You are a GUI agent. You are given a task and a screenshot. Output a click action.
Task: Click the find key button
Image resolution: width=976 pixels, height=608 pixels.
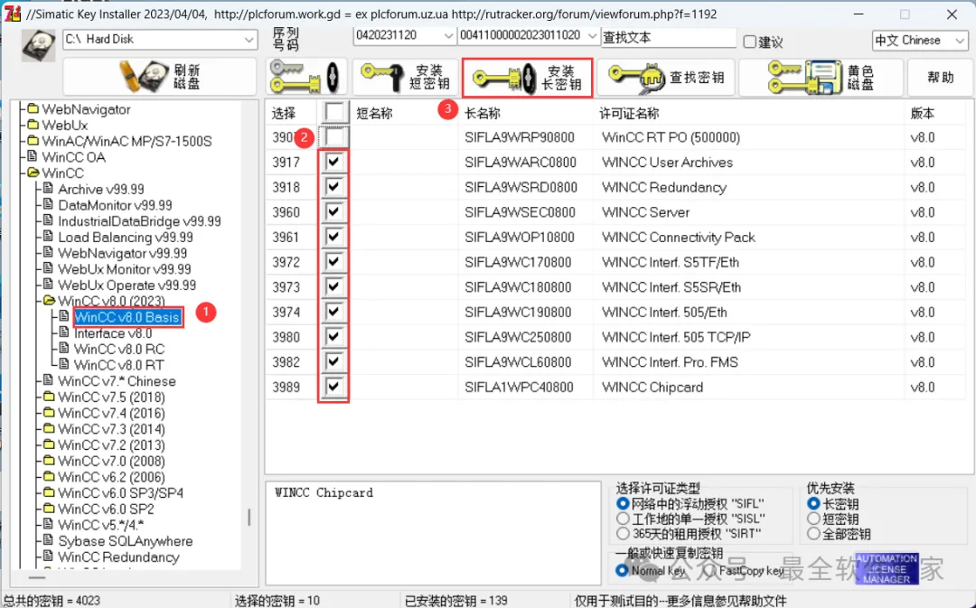click(x=666, y=77)
